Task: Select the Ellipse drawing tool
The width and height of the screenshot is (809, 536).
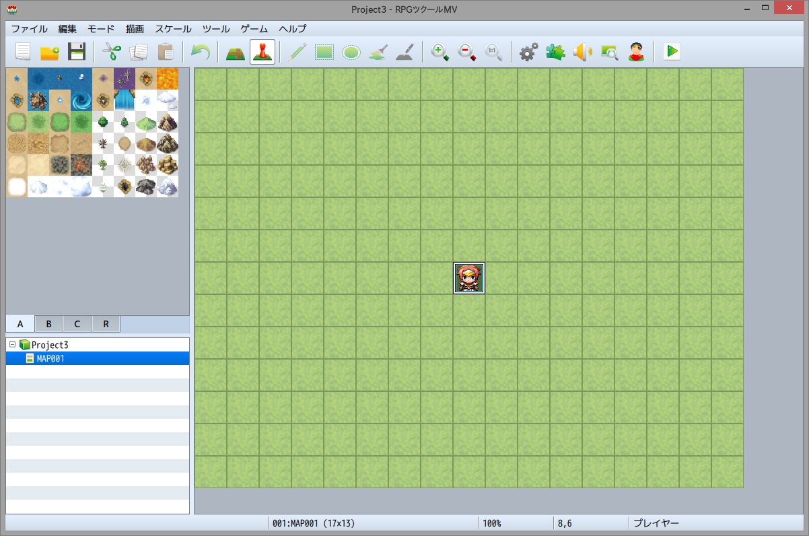Action: [351, 52]
